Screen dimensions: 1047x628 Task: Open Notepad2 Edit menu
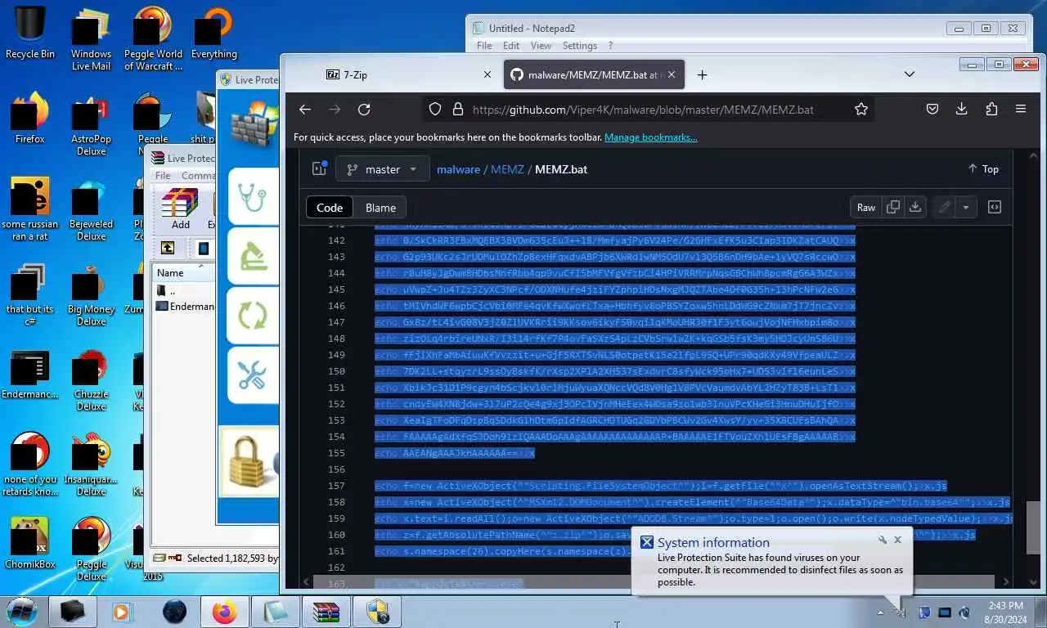[511, 46]
